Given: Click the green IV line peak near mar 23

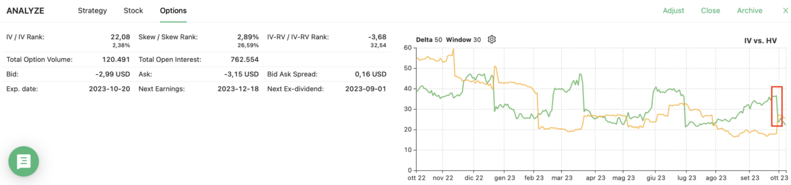Looking at the screenshot, I should tap(580, 75).
